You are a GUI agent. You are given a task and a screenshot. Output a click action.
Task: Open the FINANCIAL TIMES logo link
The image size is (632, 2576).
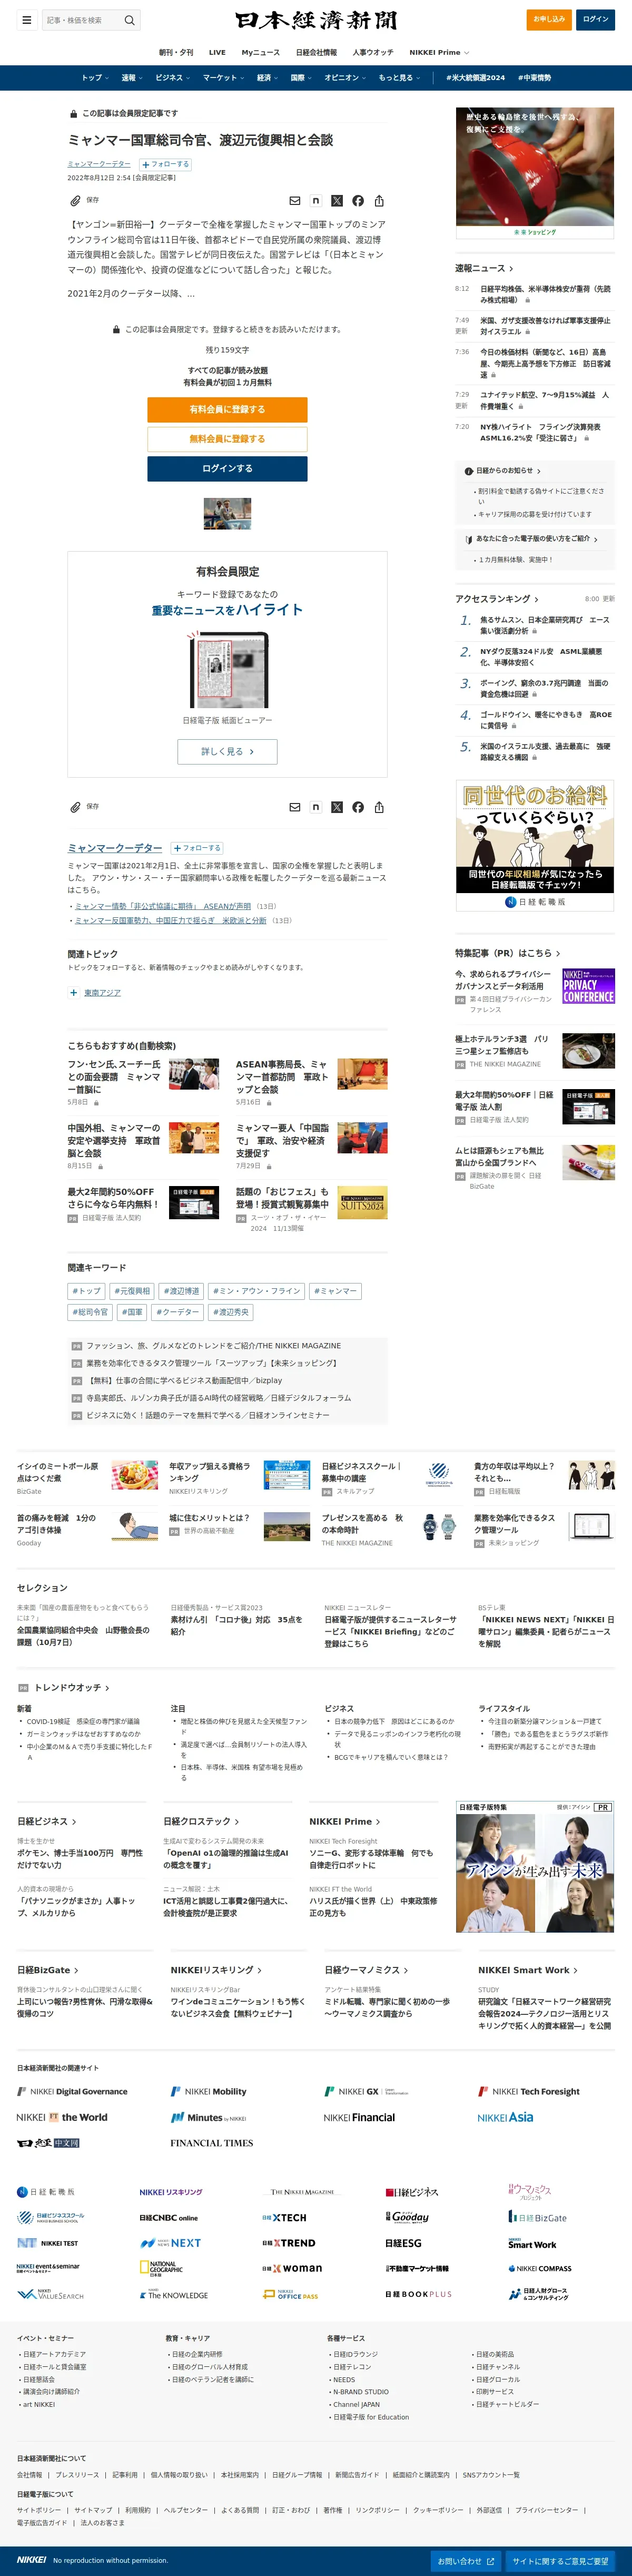click(x=212, y=2143)
